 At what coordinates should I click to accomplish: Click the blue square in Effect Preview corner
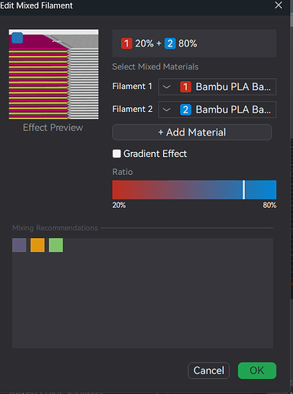(17, 38)
